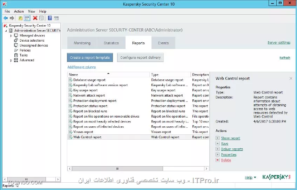Select Kaspersky Lab software version report row

click(138, 85)
